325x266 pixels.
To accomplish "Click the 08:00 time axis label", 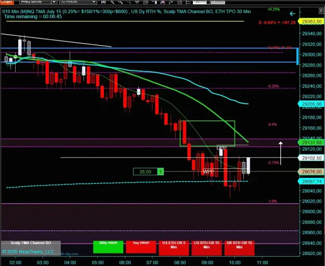I will click(x=180, y=263).
